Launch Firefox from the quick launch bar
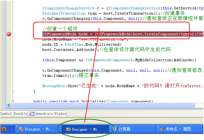Screen dimensions: 204x140 [x=4, y=129]
